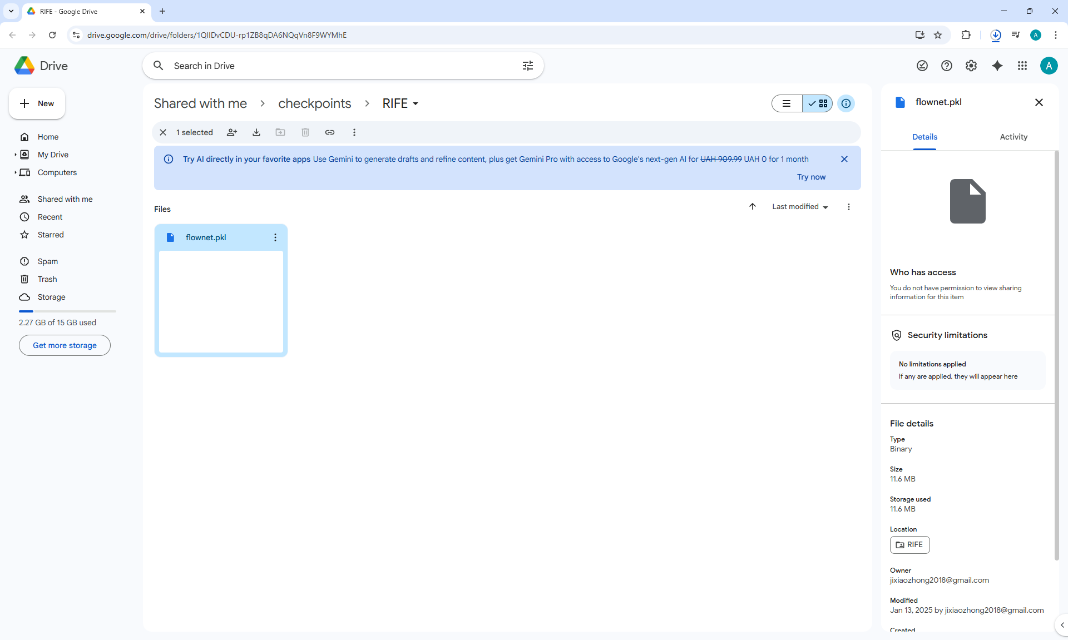
Task: Click the Share icon in selection toolbar
Action: [x=232, y=132]
